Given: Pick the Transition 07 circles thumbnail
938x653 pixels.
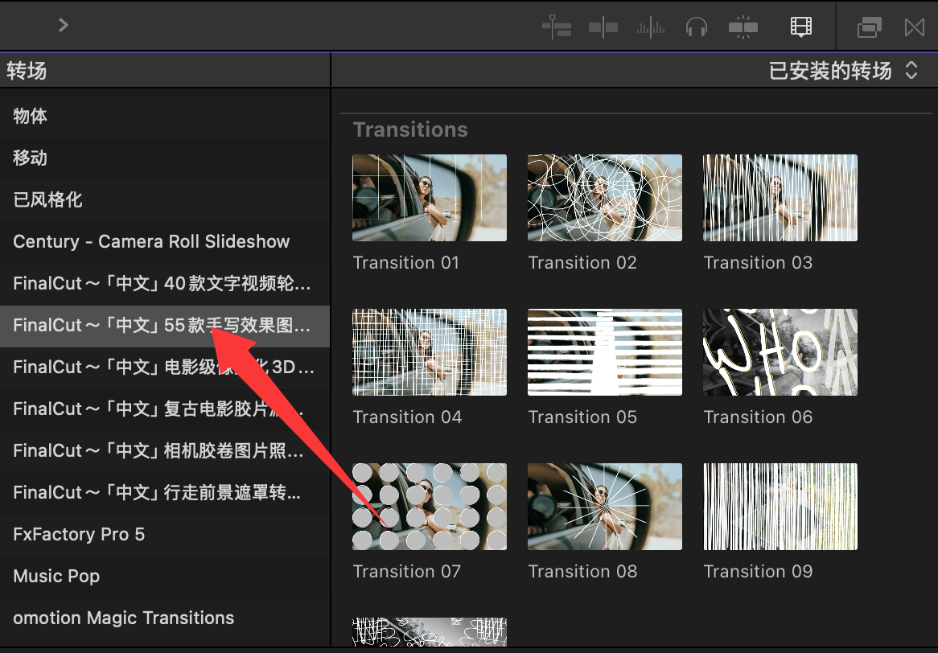Looking at the screenshot, I should (430, 507).
